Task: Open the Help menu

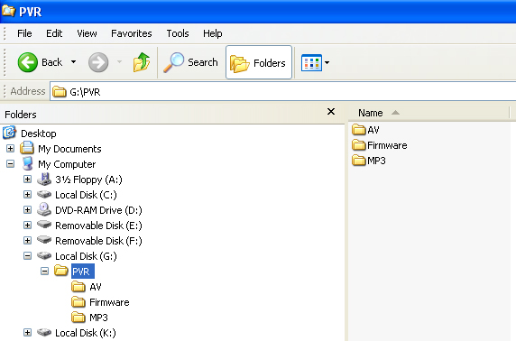Action: pyautogui.click(x=212, y=33)
